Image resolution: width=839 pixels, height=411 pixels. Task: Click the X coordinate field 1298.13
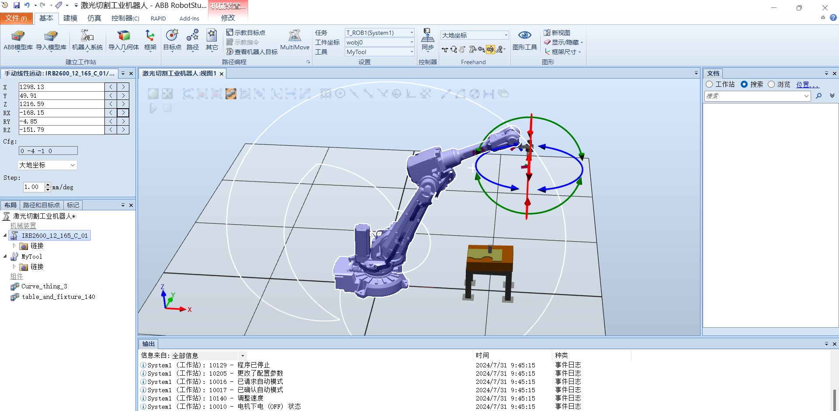tap(61, 87)
